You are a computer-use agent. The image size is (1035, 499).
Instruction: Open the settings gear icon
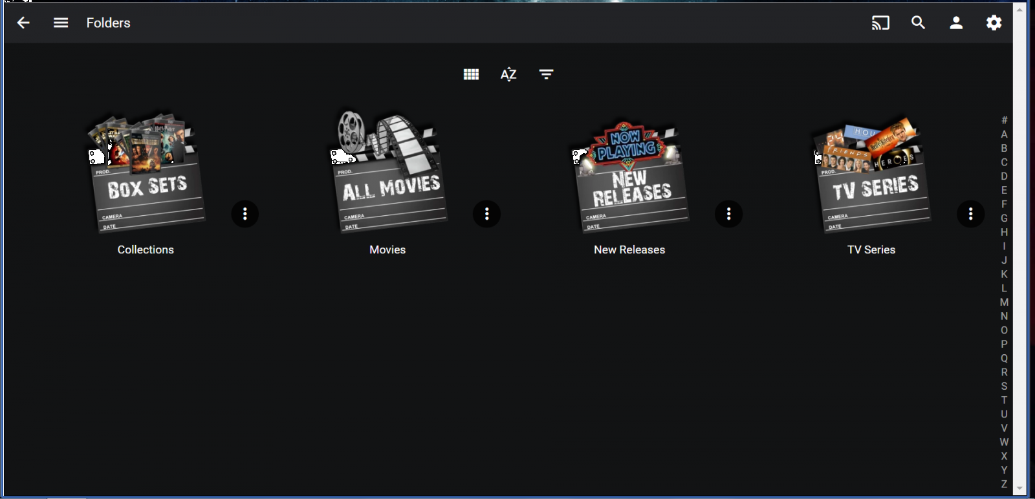point(994,23)
